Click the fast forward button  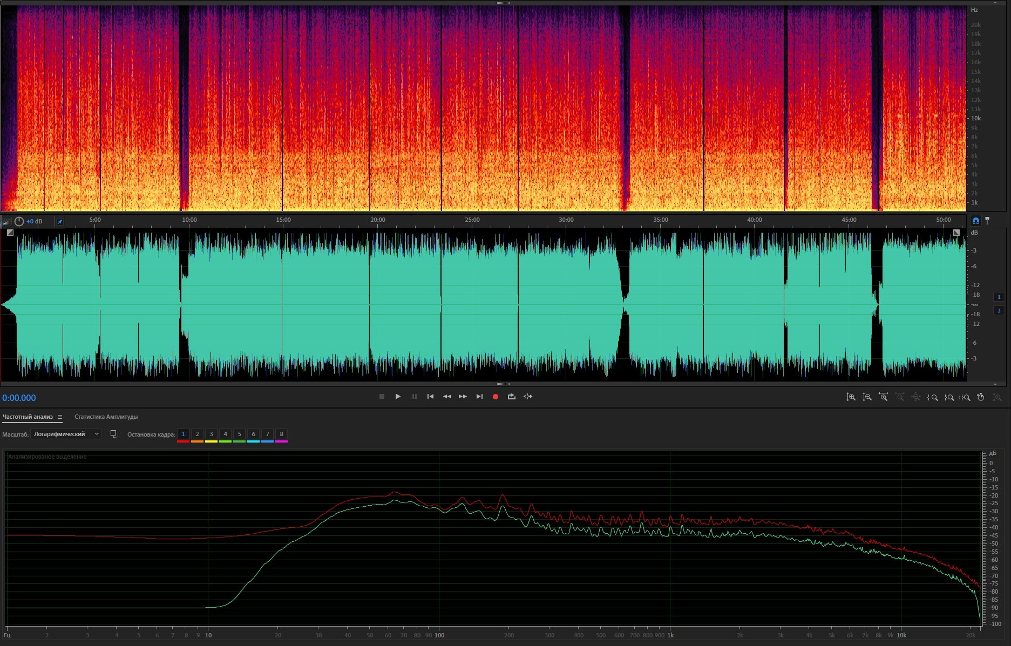tap(463, 397)
